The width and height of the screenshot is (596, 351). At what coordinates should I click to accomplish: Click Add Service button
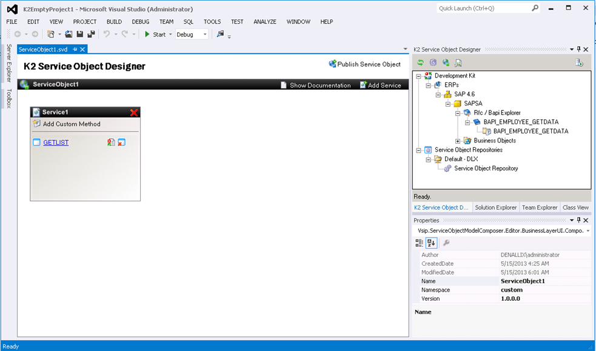pos(381,85)
